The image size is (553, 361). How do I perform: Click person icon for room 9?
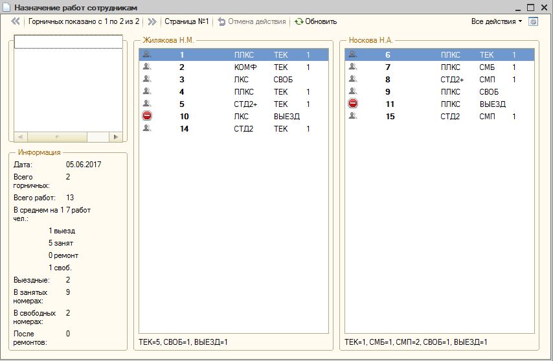point(353,91)
